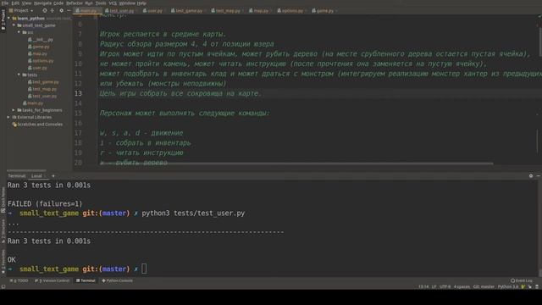This screenshot has height=305, width=542.
Task: Open the Code menu
Action: click(58, 3)
